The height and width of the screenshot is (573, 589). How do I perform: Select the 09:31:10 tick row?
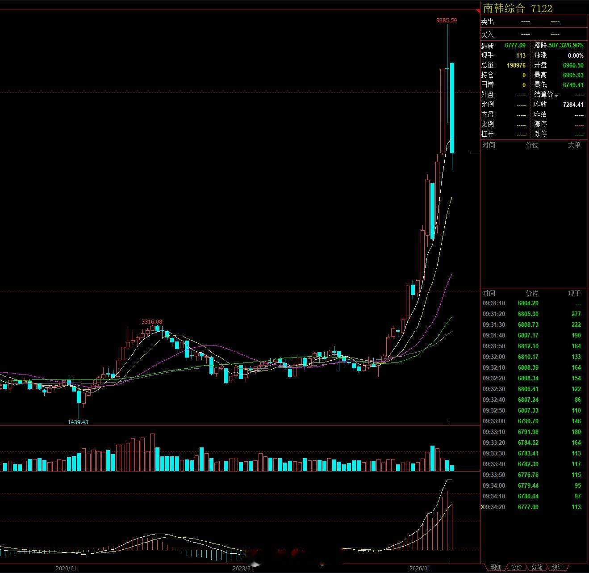[x=534, y=303]
